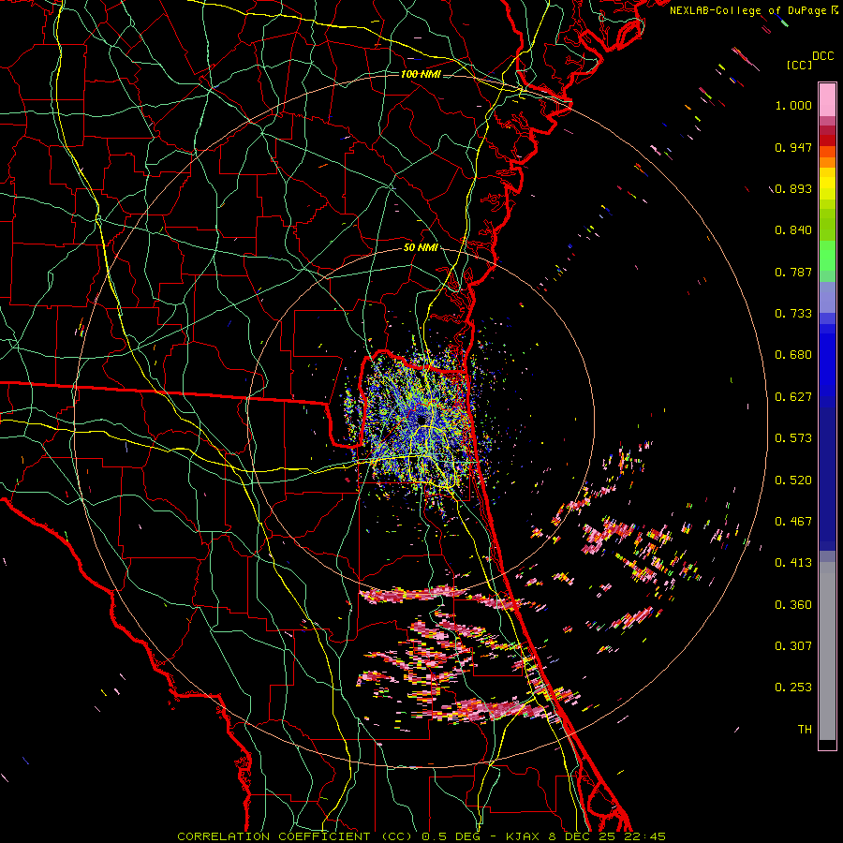Screen dimensions: 843x843
Task: Click the Correlation Coefficient caption at bottom
Action: click(421, 836)
